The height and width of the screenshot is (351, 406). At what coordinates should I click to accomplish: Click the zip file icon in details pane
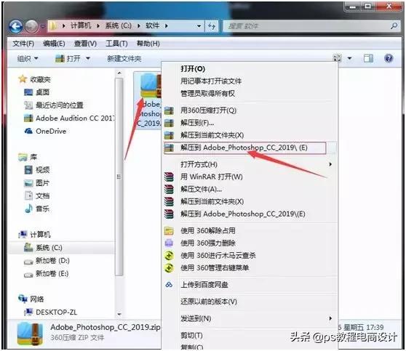point(30,334)
